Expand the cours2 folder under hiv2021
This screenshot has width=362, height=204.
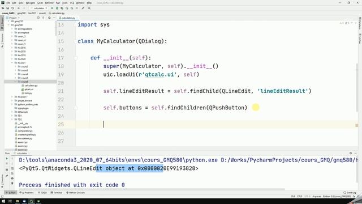click(16, 67)
